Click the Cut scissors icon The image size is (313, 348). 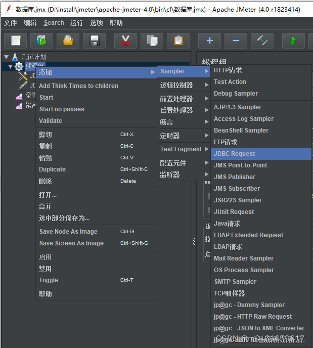tap(125, 40)
